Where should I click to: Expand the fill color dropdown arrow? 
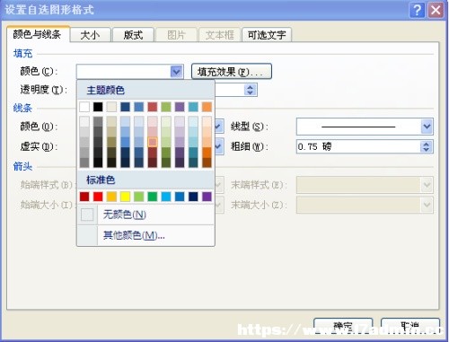(x=176, y=72)
